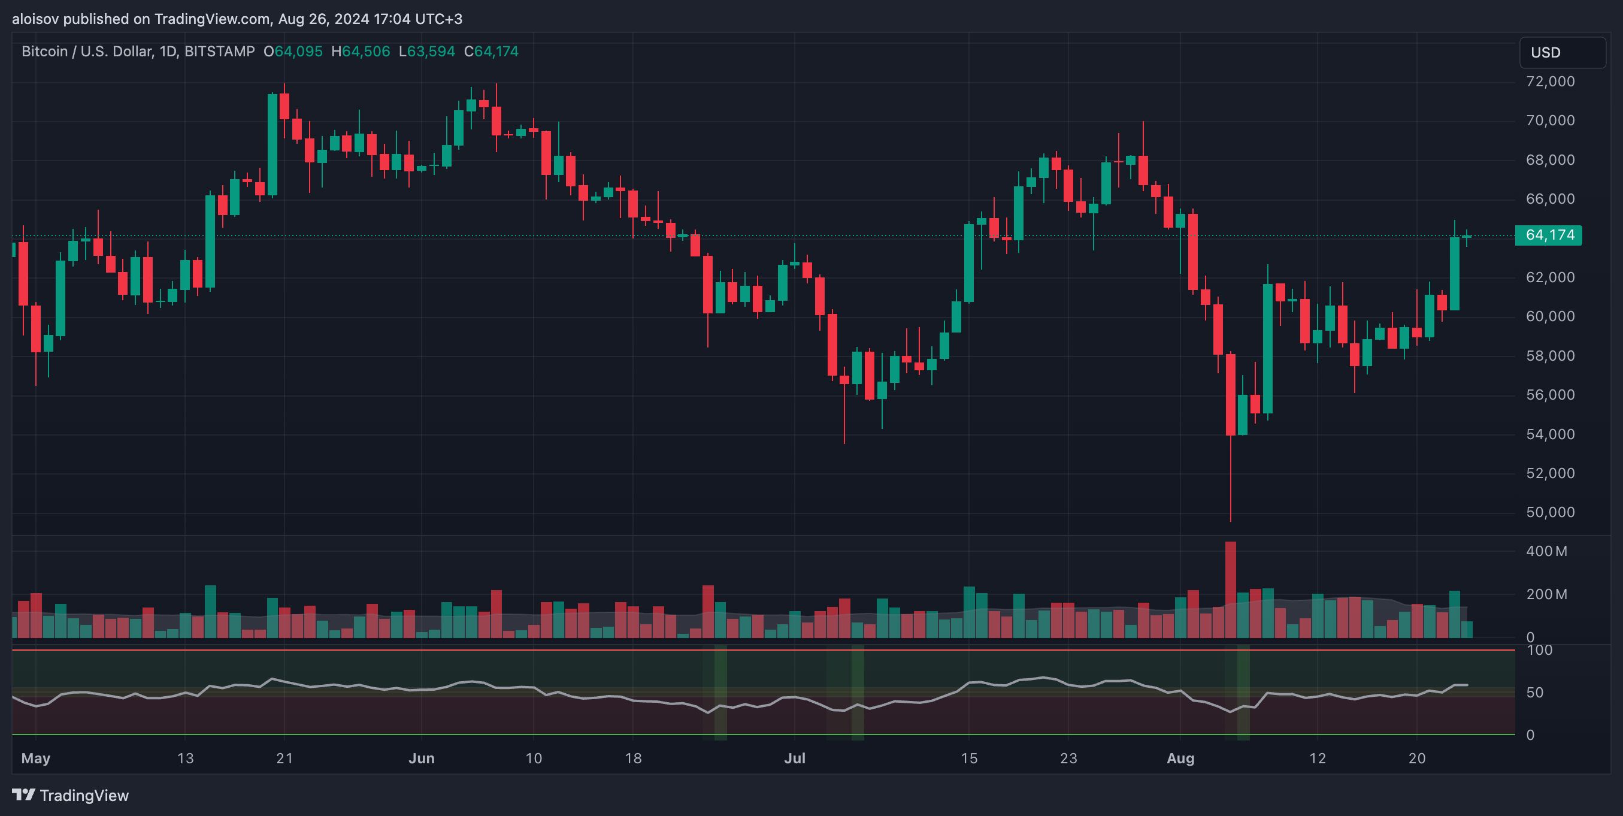The image size is (1623, 816).
Task: Select the Jul label on time axis
Action: point(795,758)
